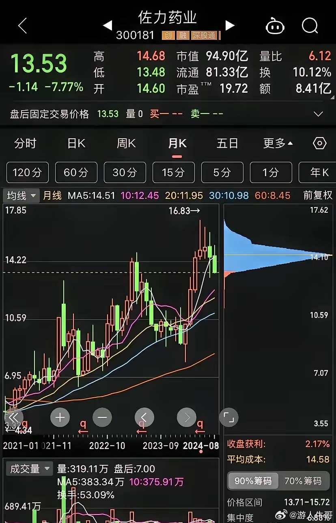
Task: Select the 15分 interval button
Action: [x=173, y=172]
